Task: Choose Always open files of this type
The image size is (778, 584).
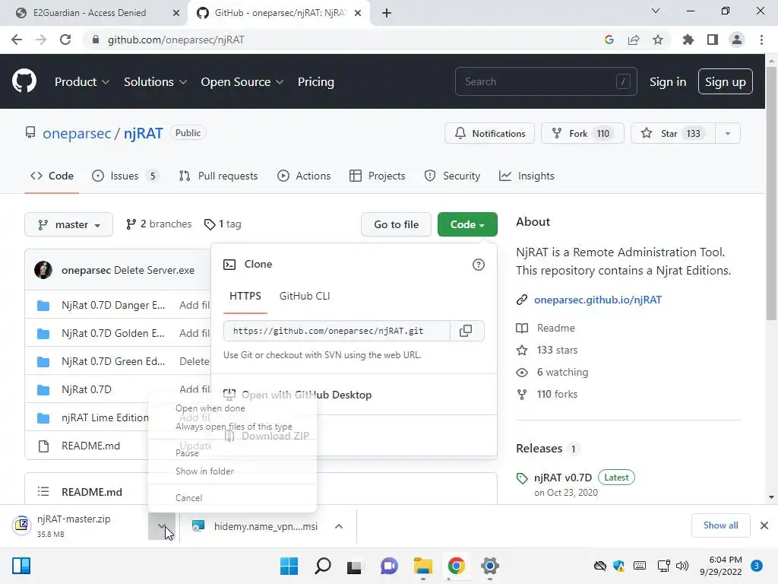Action: click(232, 427)
